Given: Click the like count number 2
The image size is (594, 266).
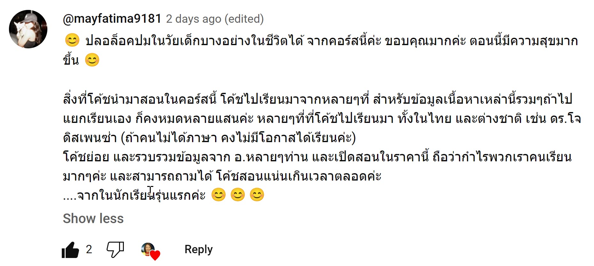Looking at the screenshot, I should (89, 249).
